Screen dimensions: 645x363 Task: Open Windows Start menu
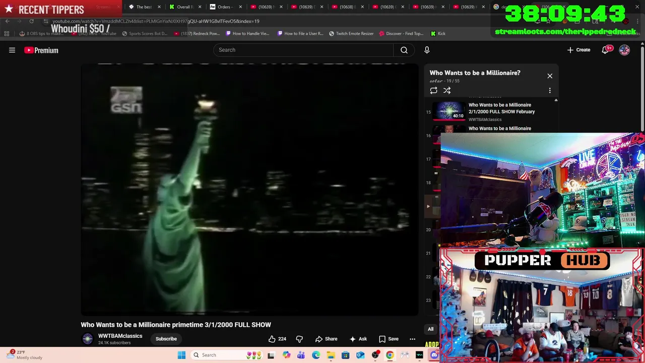(181, 355)
